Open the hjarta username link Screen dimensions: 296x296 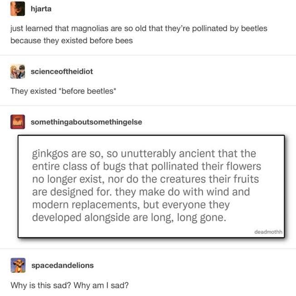pos(40,7)
